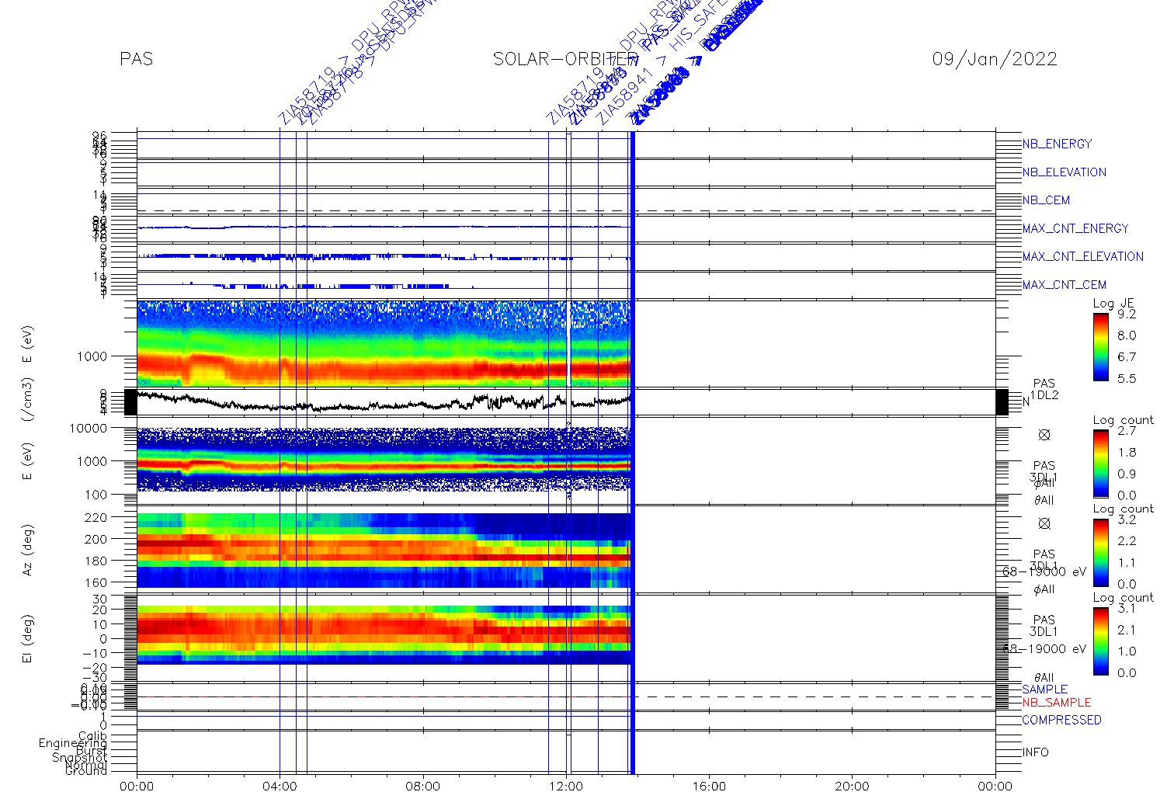Click the 16:00 time axis tick label
The height and width of the screenshot is (792, 1174).
point(709,786)
